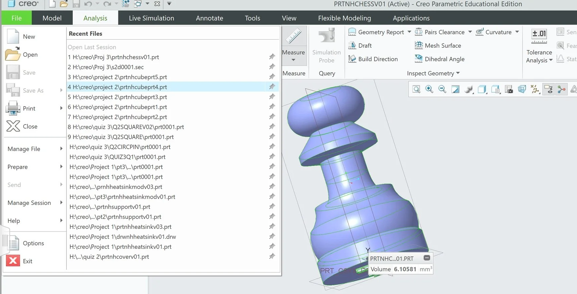
Task: Switch to the View tab
Action: pyautogui.click(x=289, y=18)
